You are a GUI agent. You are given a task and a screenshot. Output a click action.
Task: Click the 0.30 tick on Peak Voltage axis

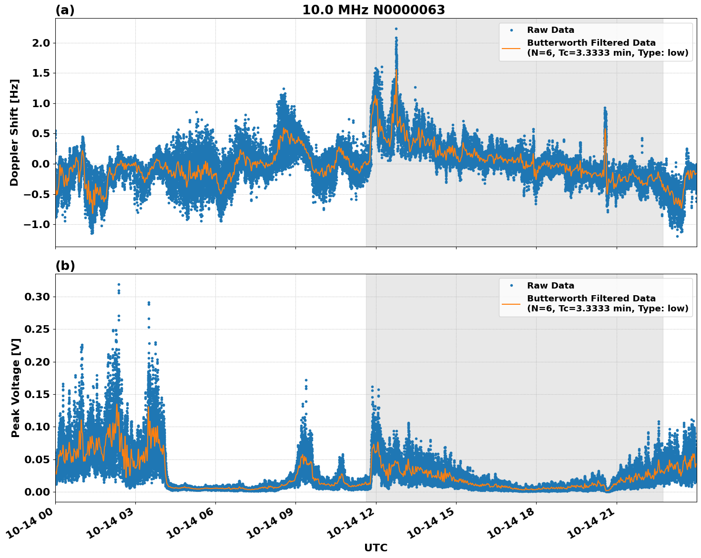pos(37,297)
